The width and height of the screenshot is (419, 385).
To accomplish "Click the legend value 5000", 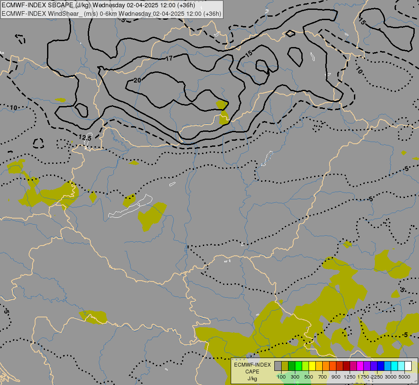I will pos(404,377).
